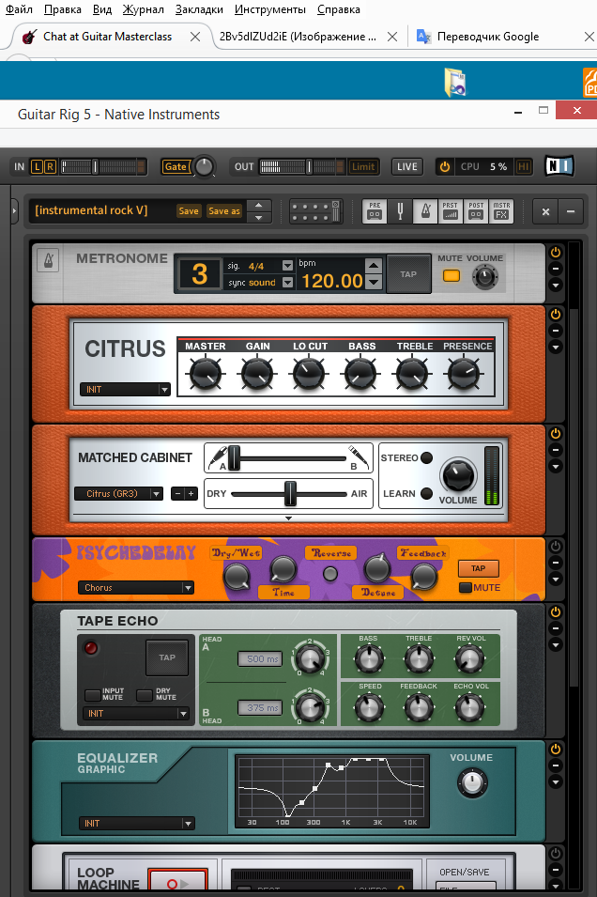Toggle Matched Cabinet power

click(556, 434)
